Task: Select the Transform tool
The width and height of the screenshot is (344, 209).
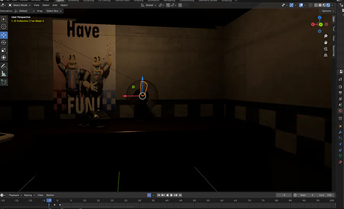Action: click(x=4, y=57)
